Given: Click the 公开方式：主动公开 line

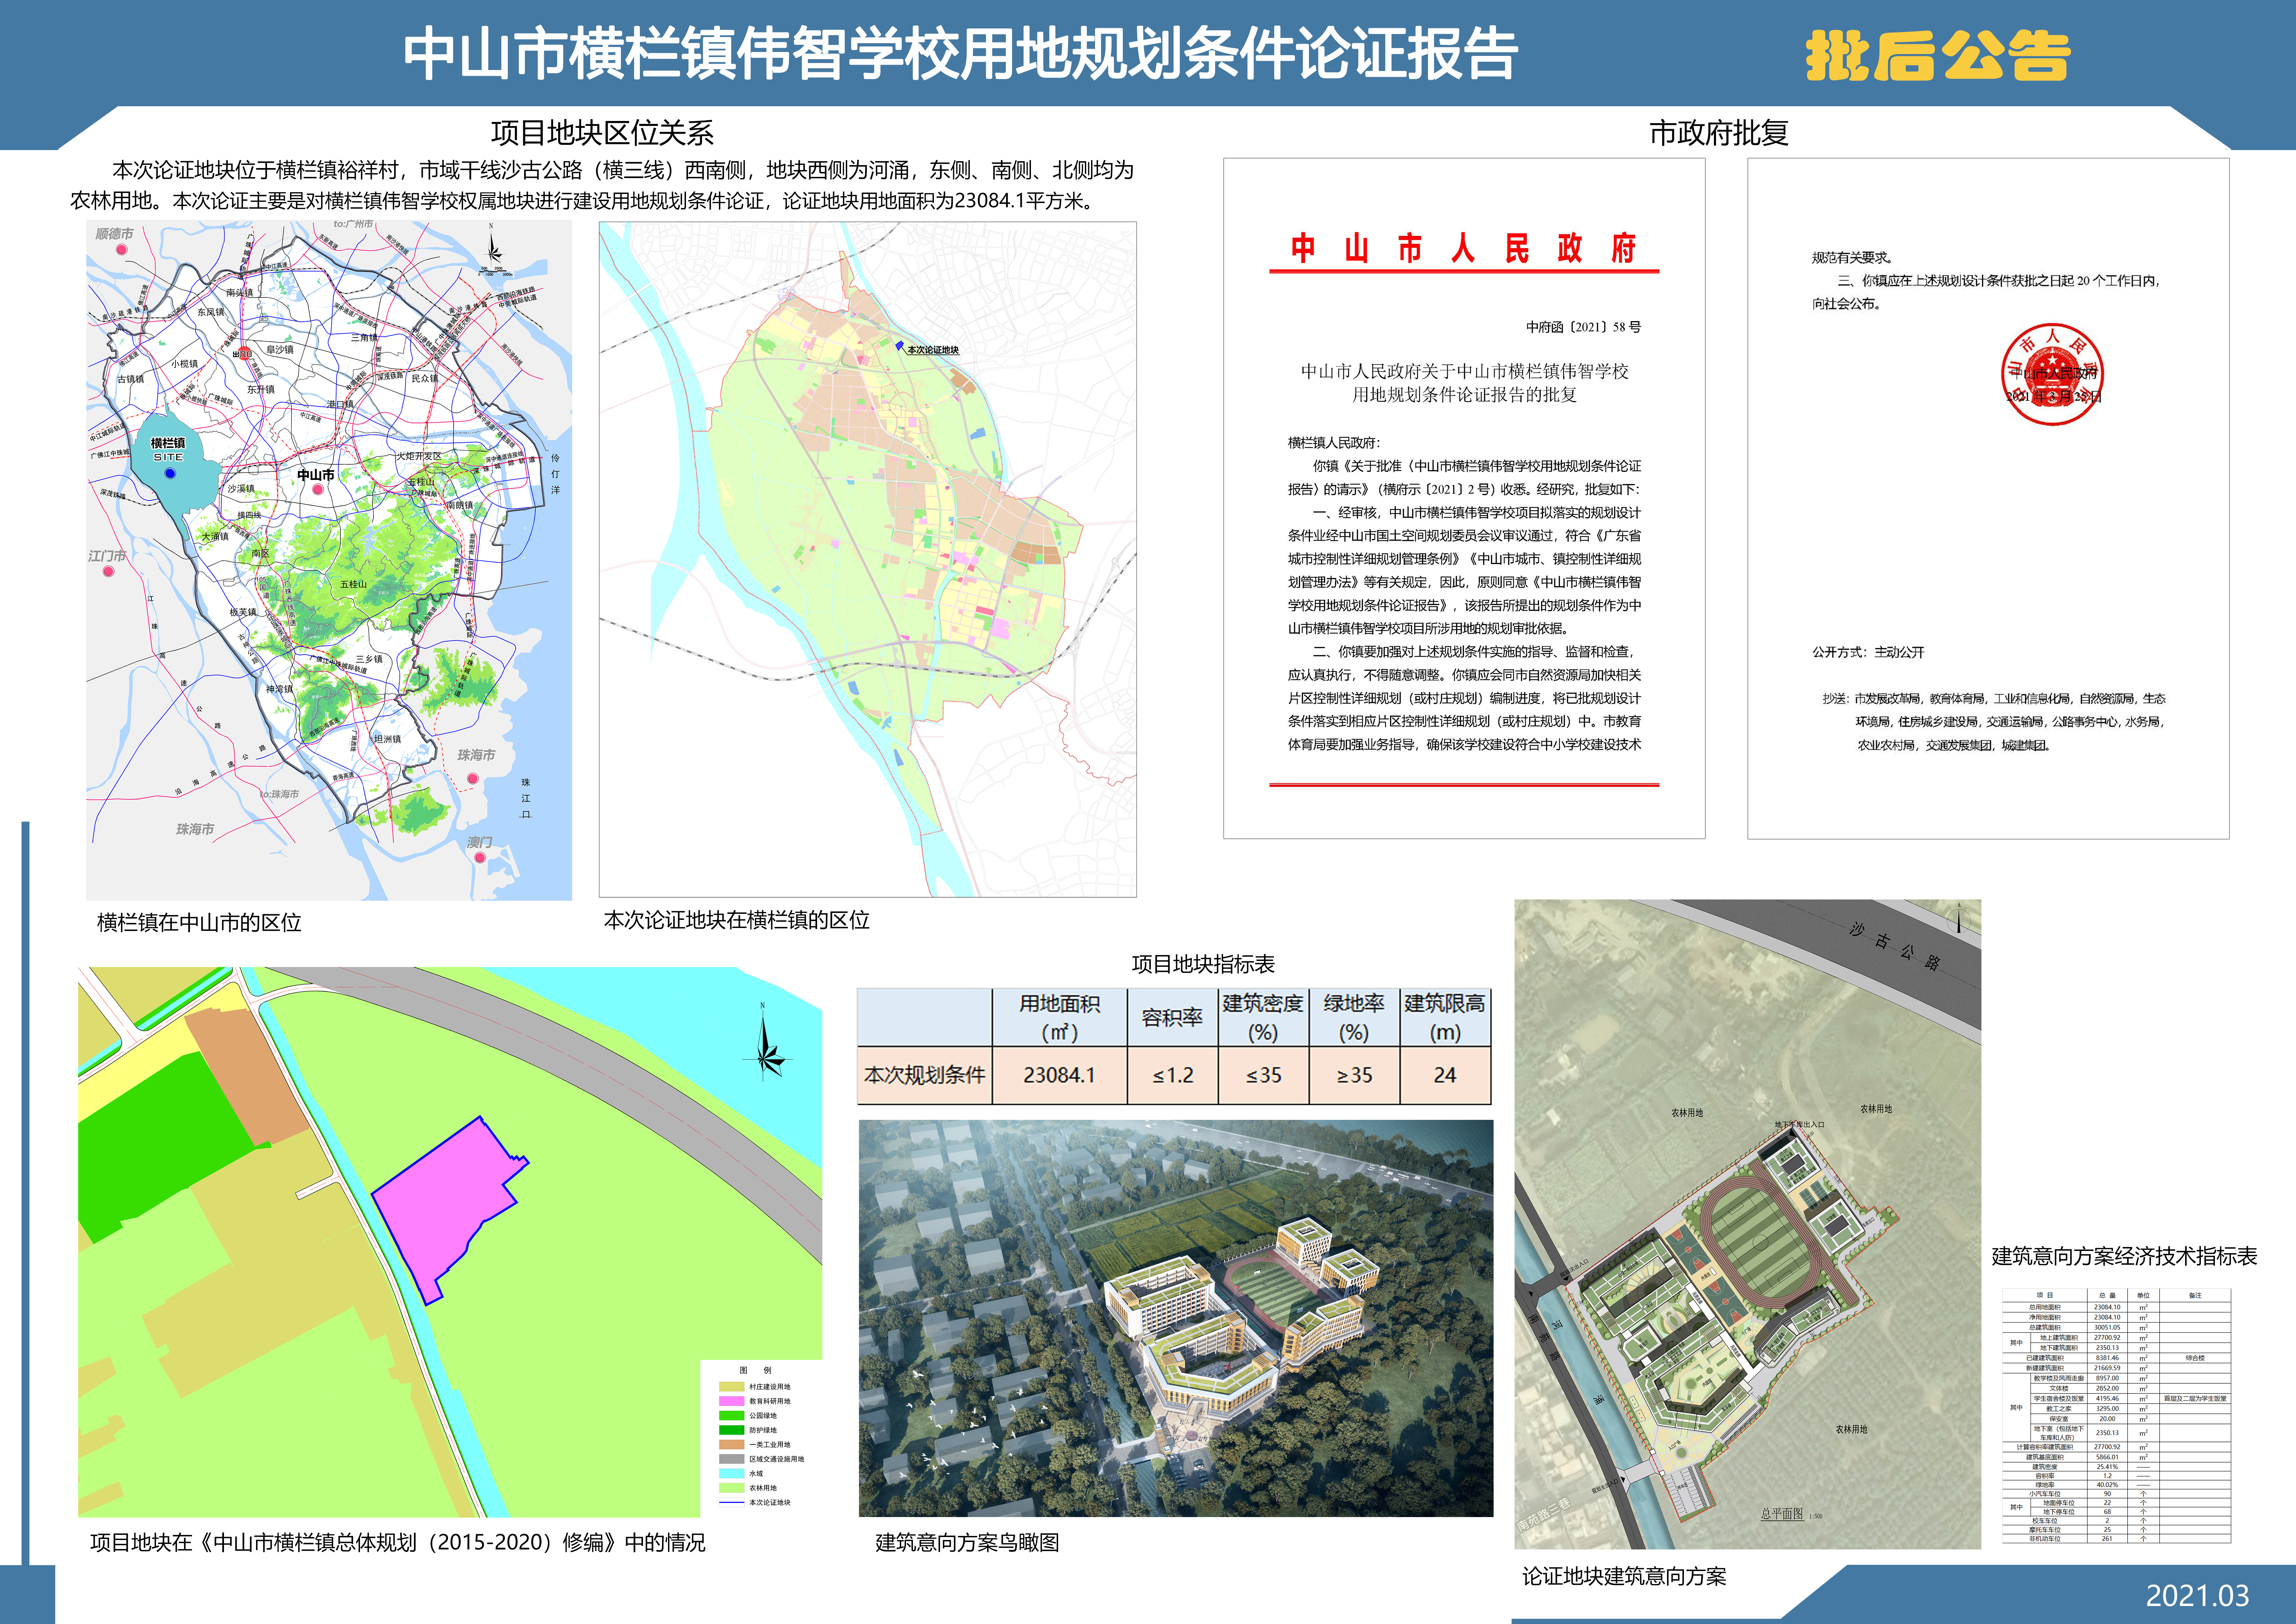Looking at the screenshot, I should tap(1868, 652).
